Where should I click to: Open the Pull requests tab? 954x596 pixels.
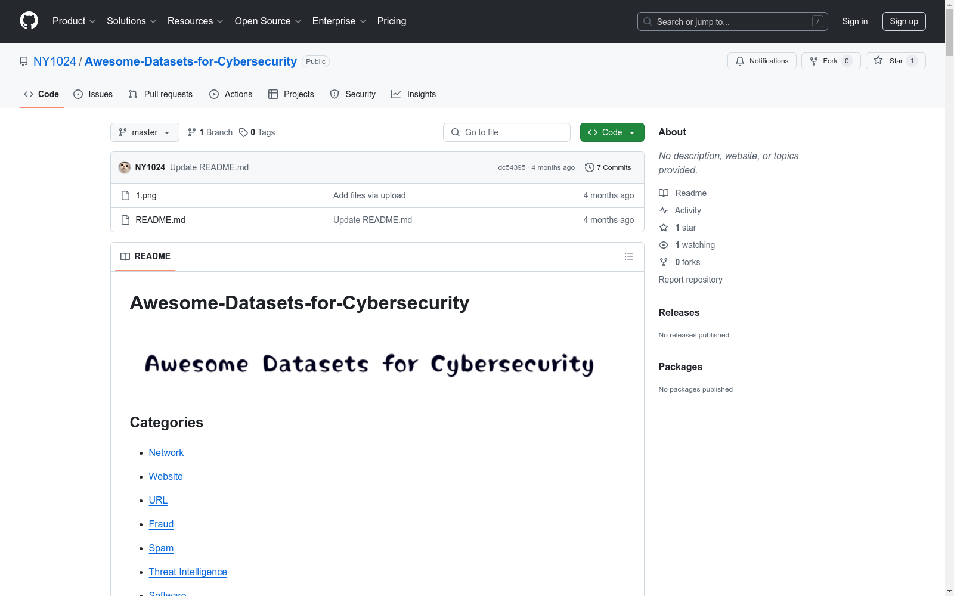160,94
